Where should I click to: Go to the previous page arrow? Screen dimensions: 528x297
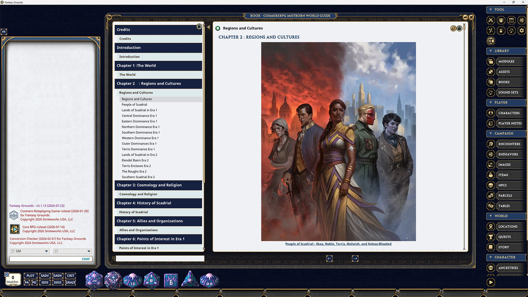pyautogui.click(x=329, y=258)
